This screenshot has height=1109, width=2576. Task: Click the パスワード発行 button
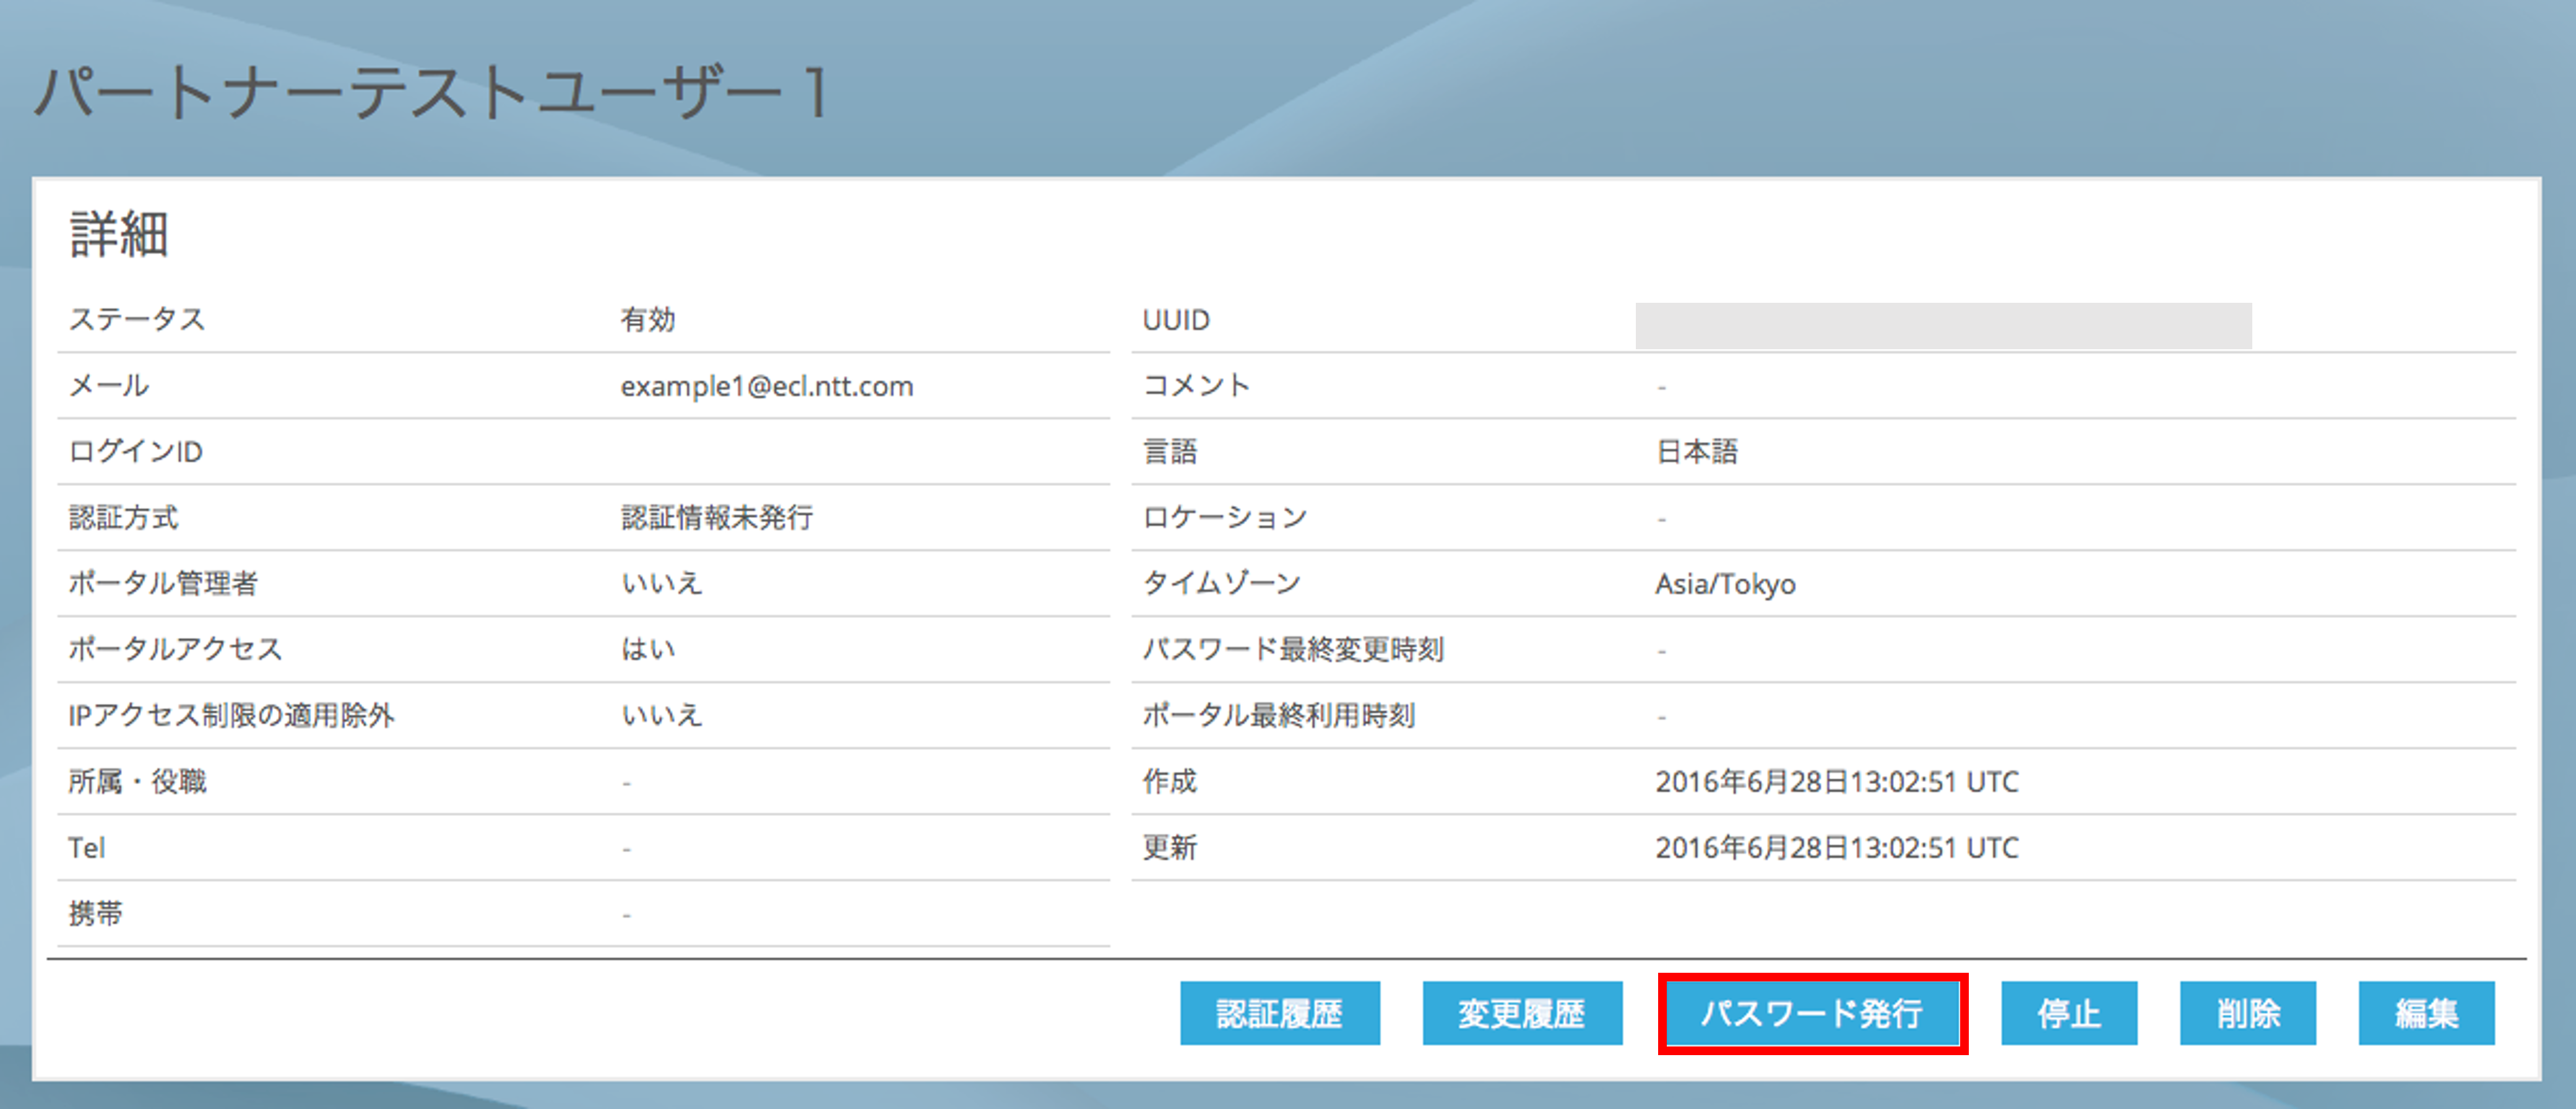(1812, 1013)
